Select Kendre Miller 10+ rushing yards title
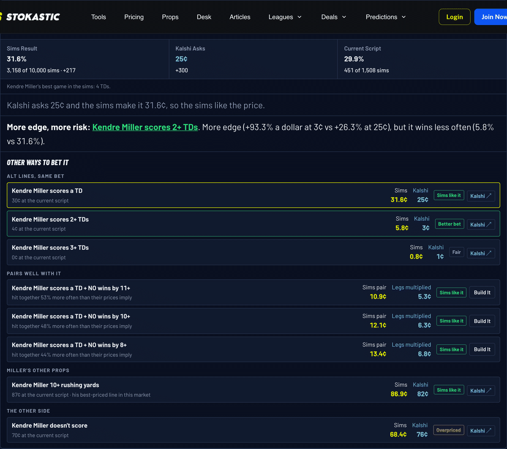Image resolution: width=507 pixels, height=449 pixels. tap(55, 385)
